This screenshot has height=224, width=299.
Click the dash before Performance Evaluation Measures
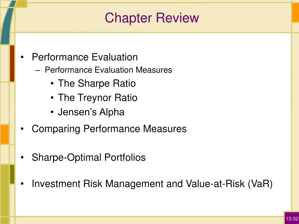[38, 70]
